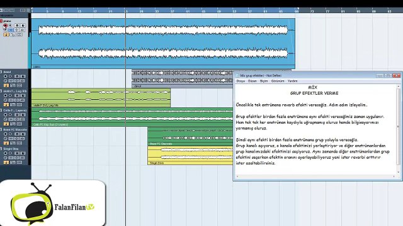Select the yellow Singin Diva clip
This screenshot has width=403, height=226.
190,156
